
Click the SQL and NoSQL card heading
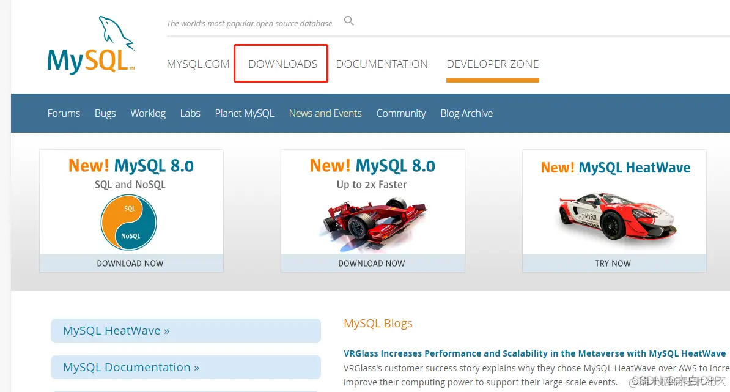click(130, 184)
